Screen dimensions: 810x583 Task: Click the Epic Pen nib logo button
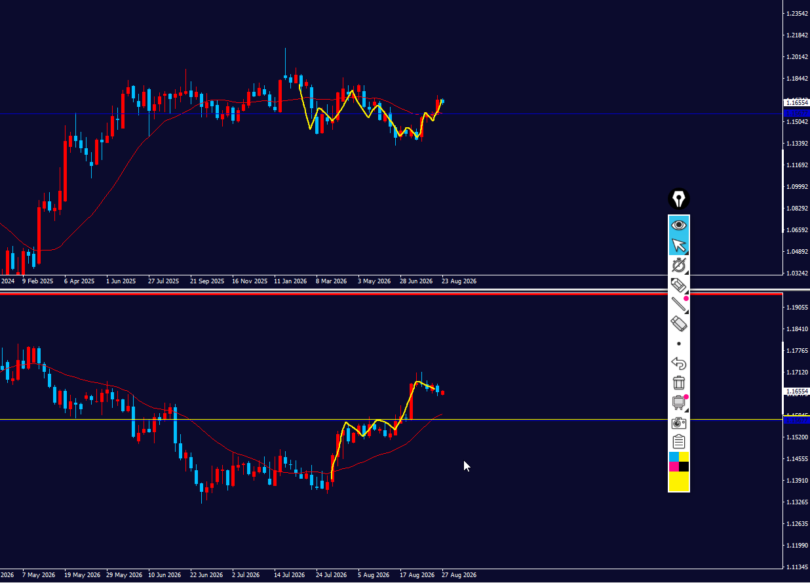679,199
